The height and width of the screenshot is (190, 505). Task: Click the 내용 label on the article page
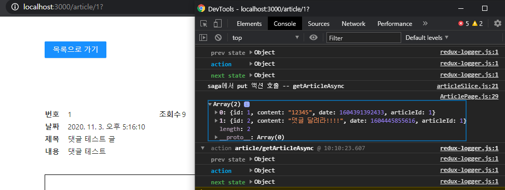(52, 151)
